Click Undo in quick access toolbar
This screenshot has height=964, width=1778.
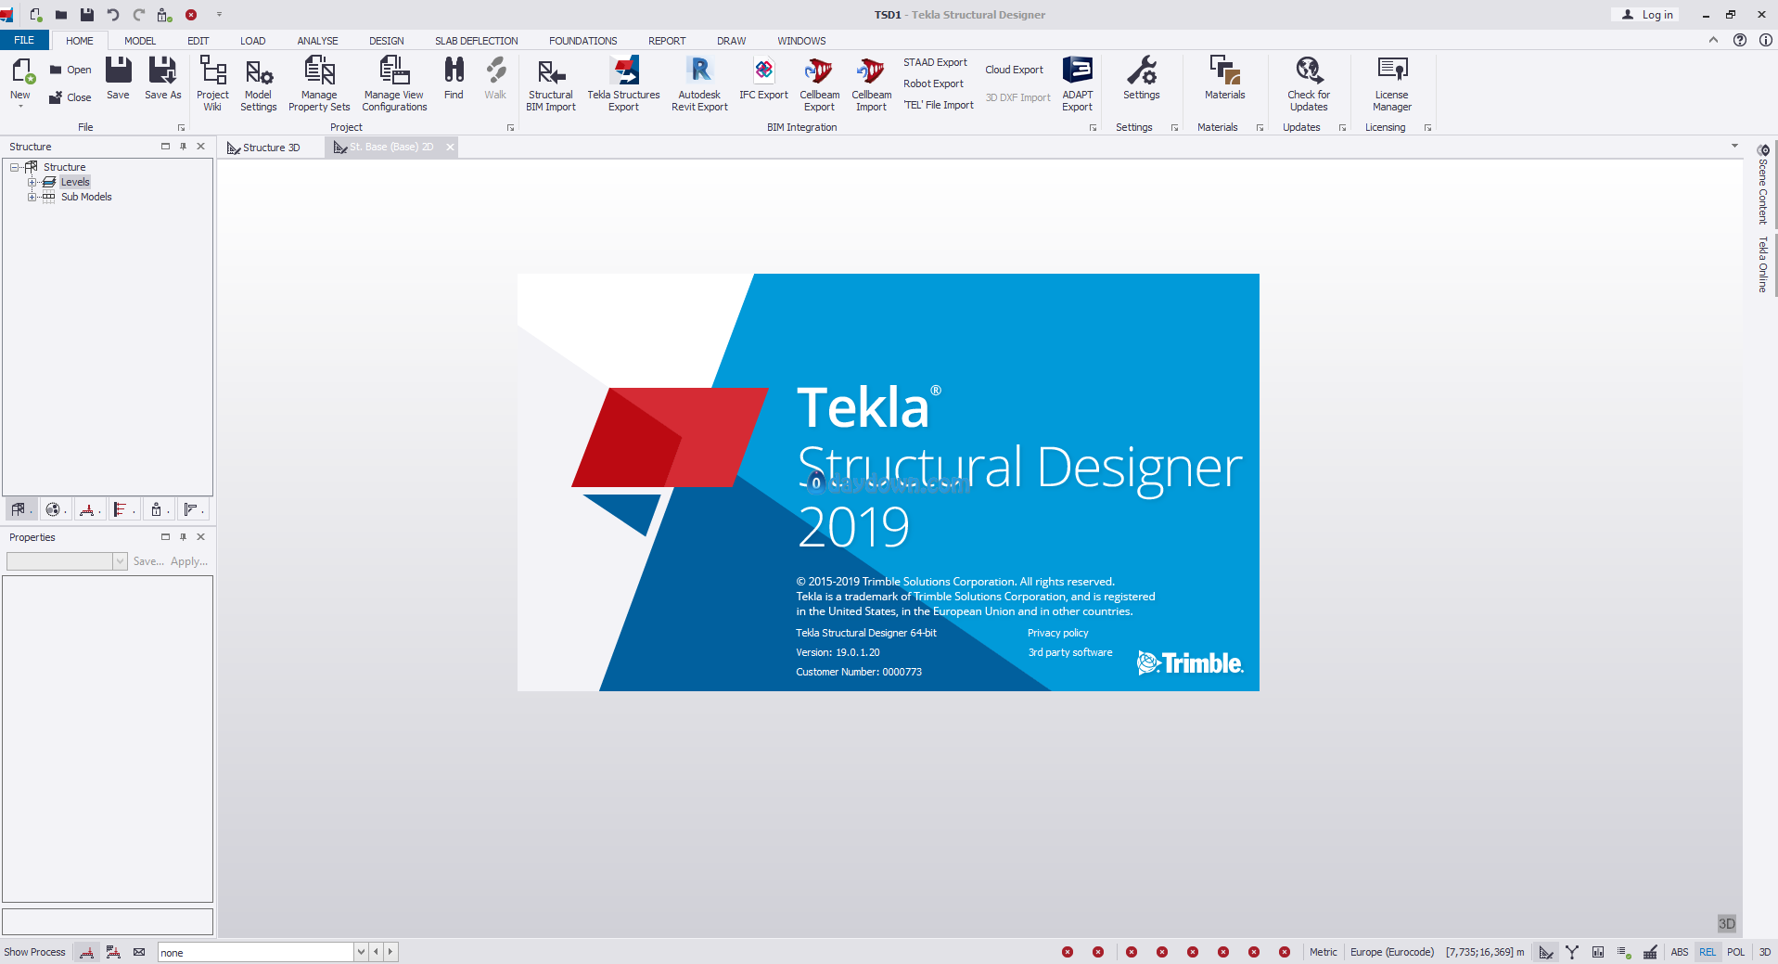pyautogui.click(x=113, y=15)
